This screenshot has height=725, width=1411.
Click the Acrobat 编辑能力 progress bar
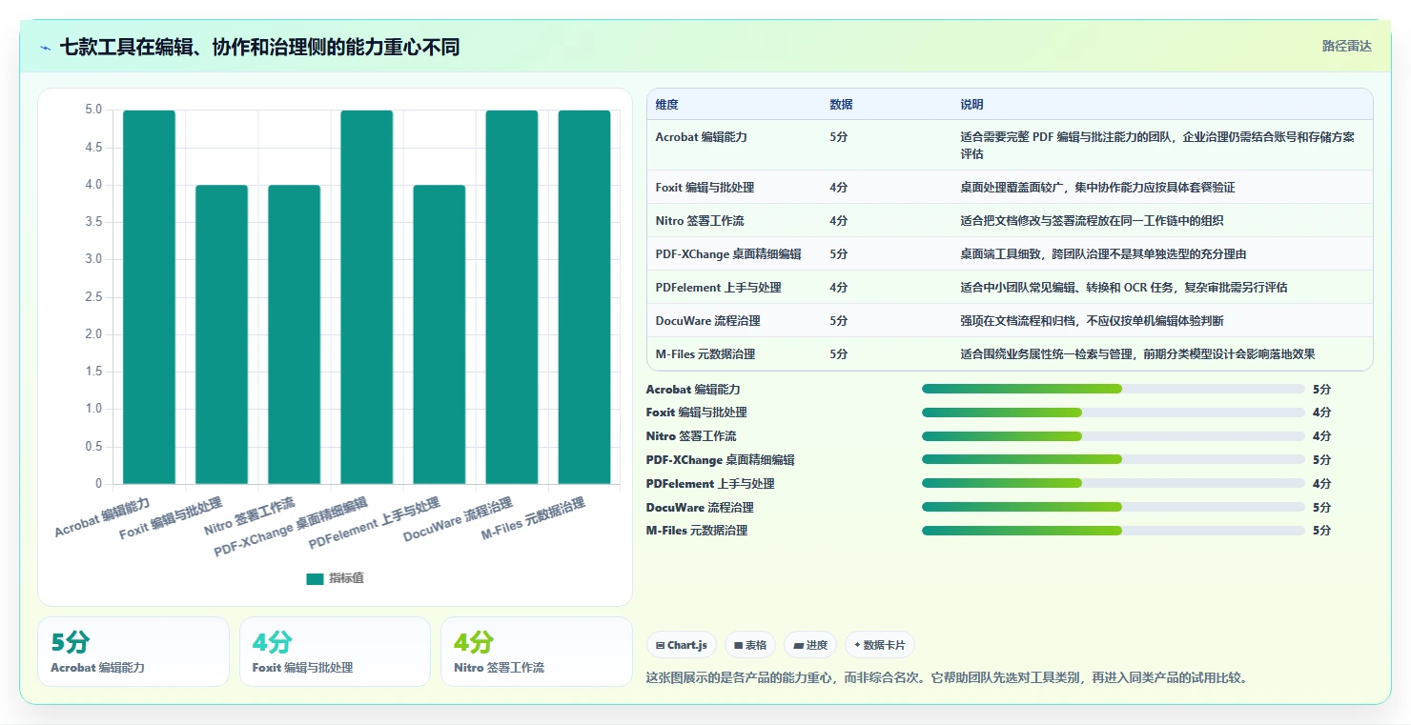pyautogui.click(x=1113, y=389)
